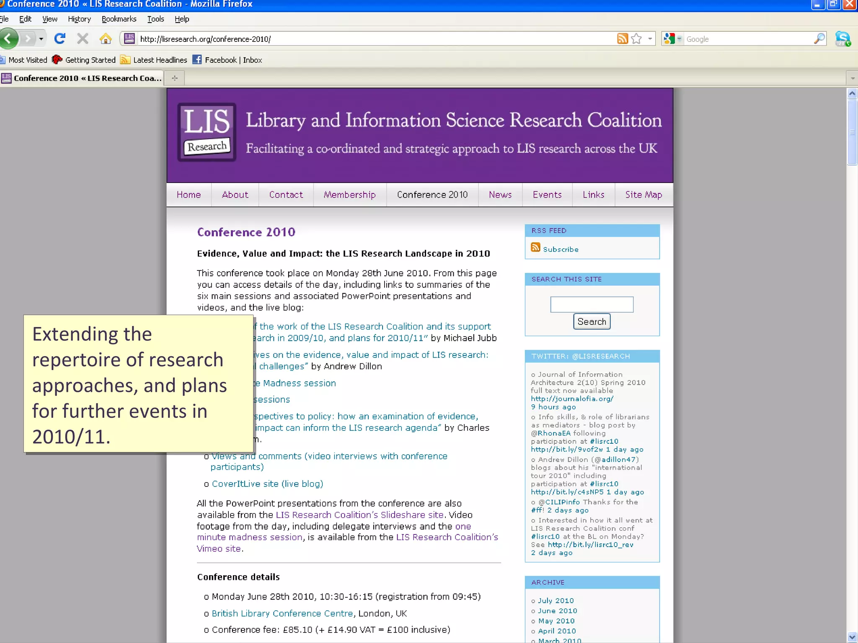This screenshot has width=858, height=643.
Task: Click the Stop loading X icon
Action: point(83,39)
